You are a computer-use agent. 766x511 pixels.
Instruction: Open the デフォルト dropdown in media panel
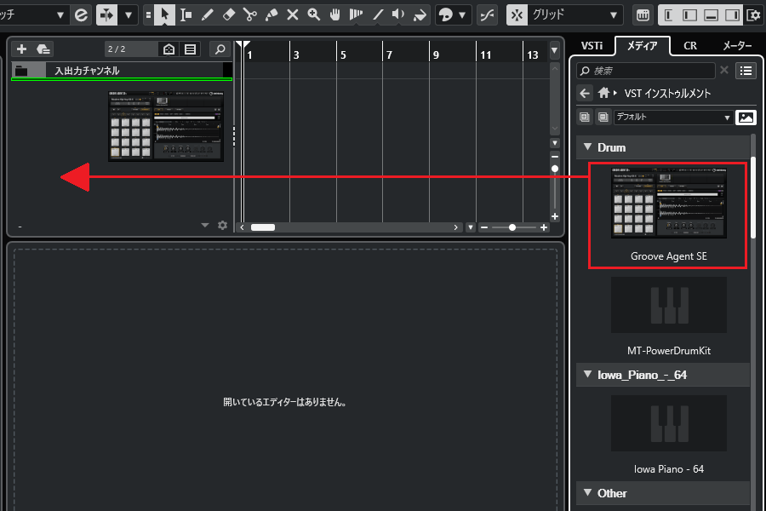coord(672,118)
